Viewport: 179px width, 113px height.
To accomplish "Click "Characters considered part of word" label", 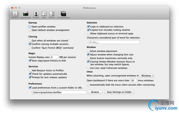I will pos(113,38).
